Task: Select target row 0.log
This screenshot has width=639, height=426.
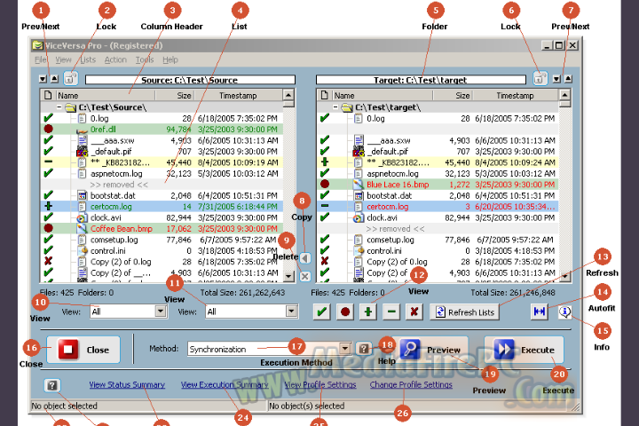Action: point(438,119)
